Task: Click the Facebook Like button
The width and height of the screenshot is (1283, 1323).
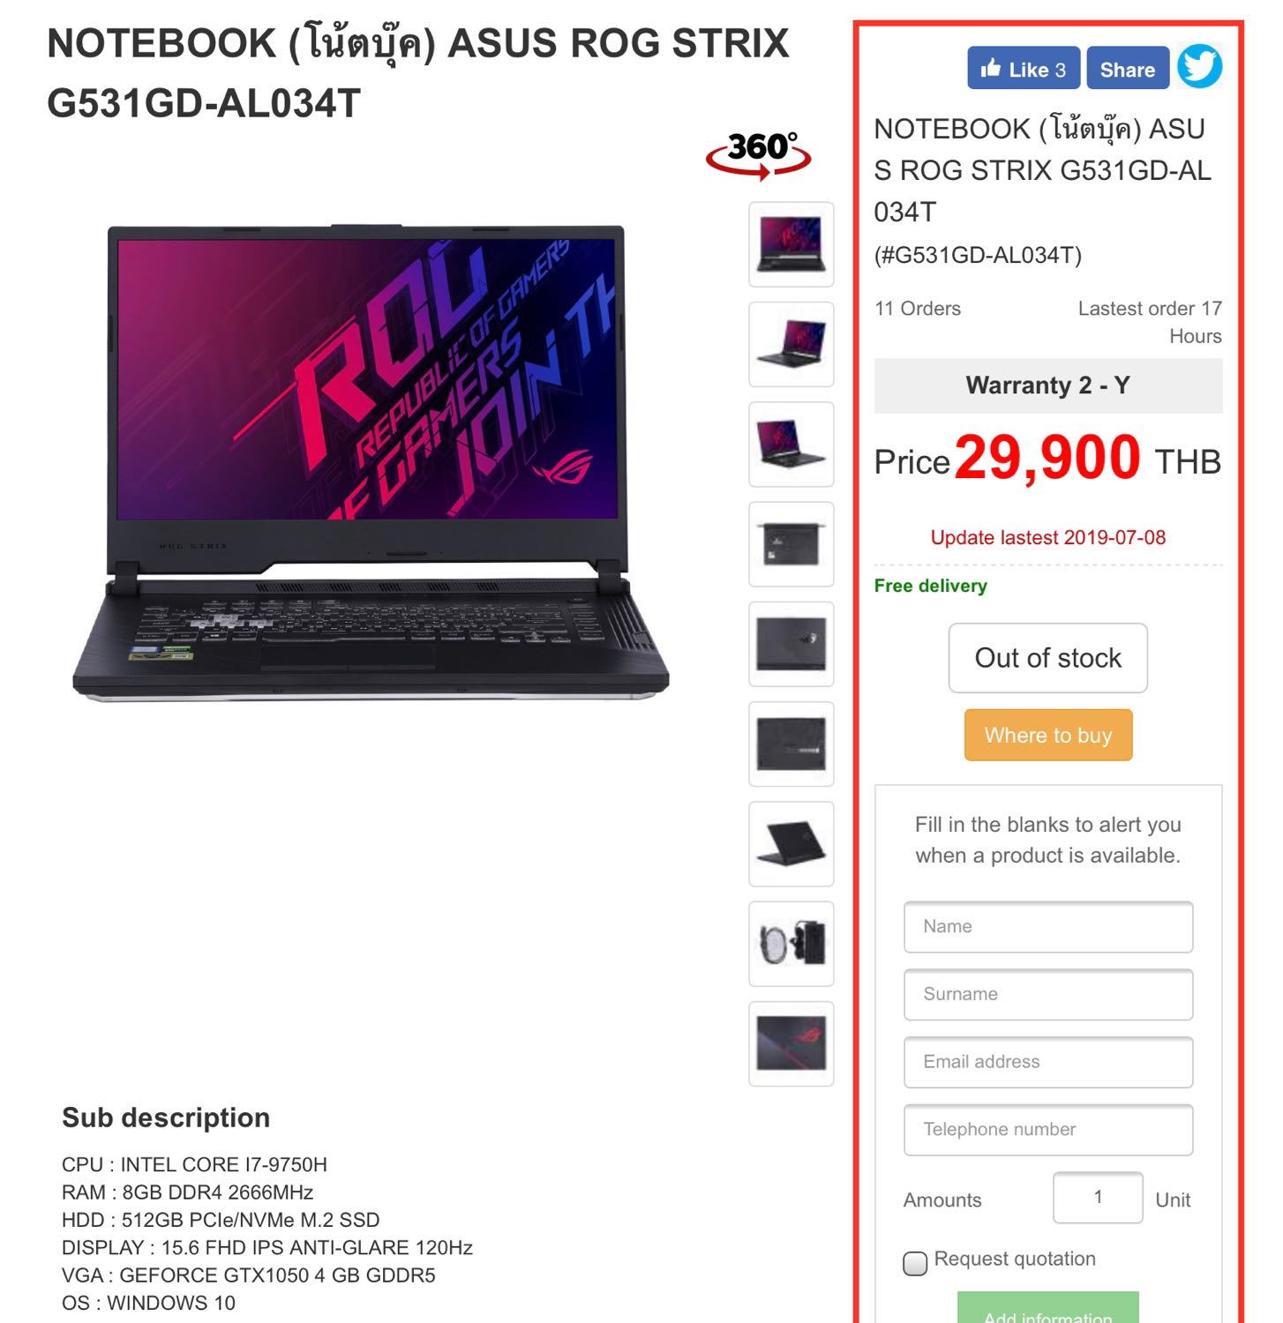Action: [x=1024, y=68]
